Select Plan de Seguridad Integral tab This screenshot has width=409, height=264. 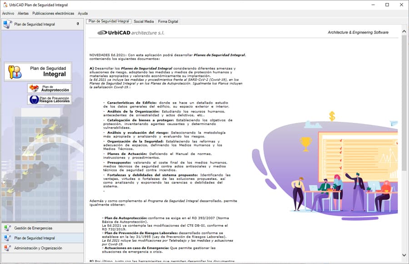(109, 21)
